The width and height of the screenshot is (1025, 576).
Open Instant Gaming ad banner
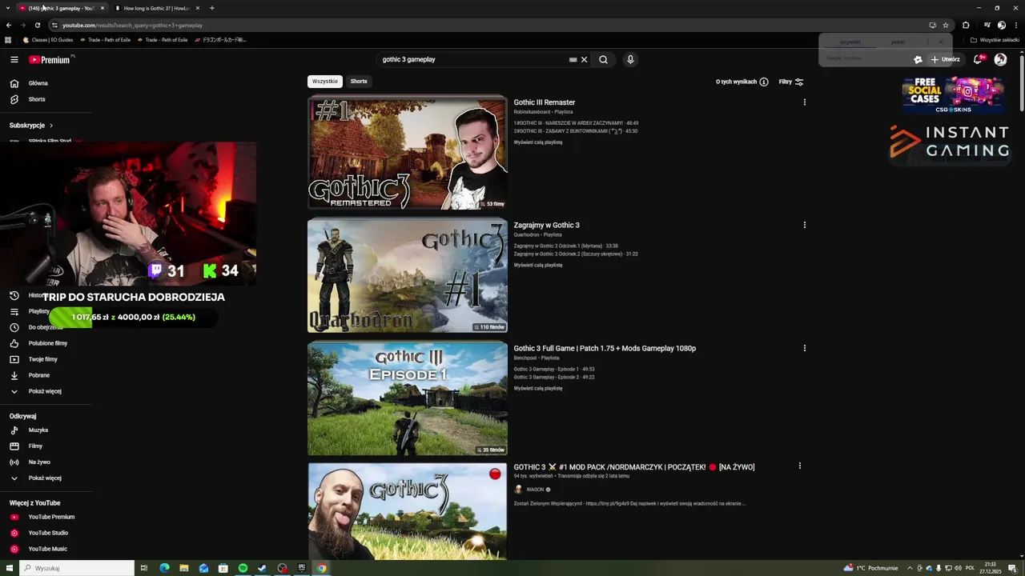coord(951,142)
